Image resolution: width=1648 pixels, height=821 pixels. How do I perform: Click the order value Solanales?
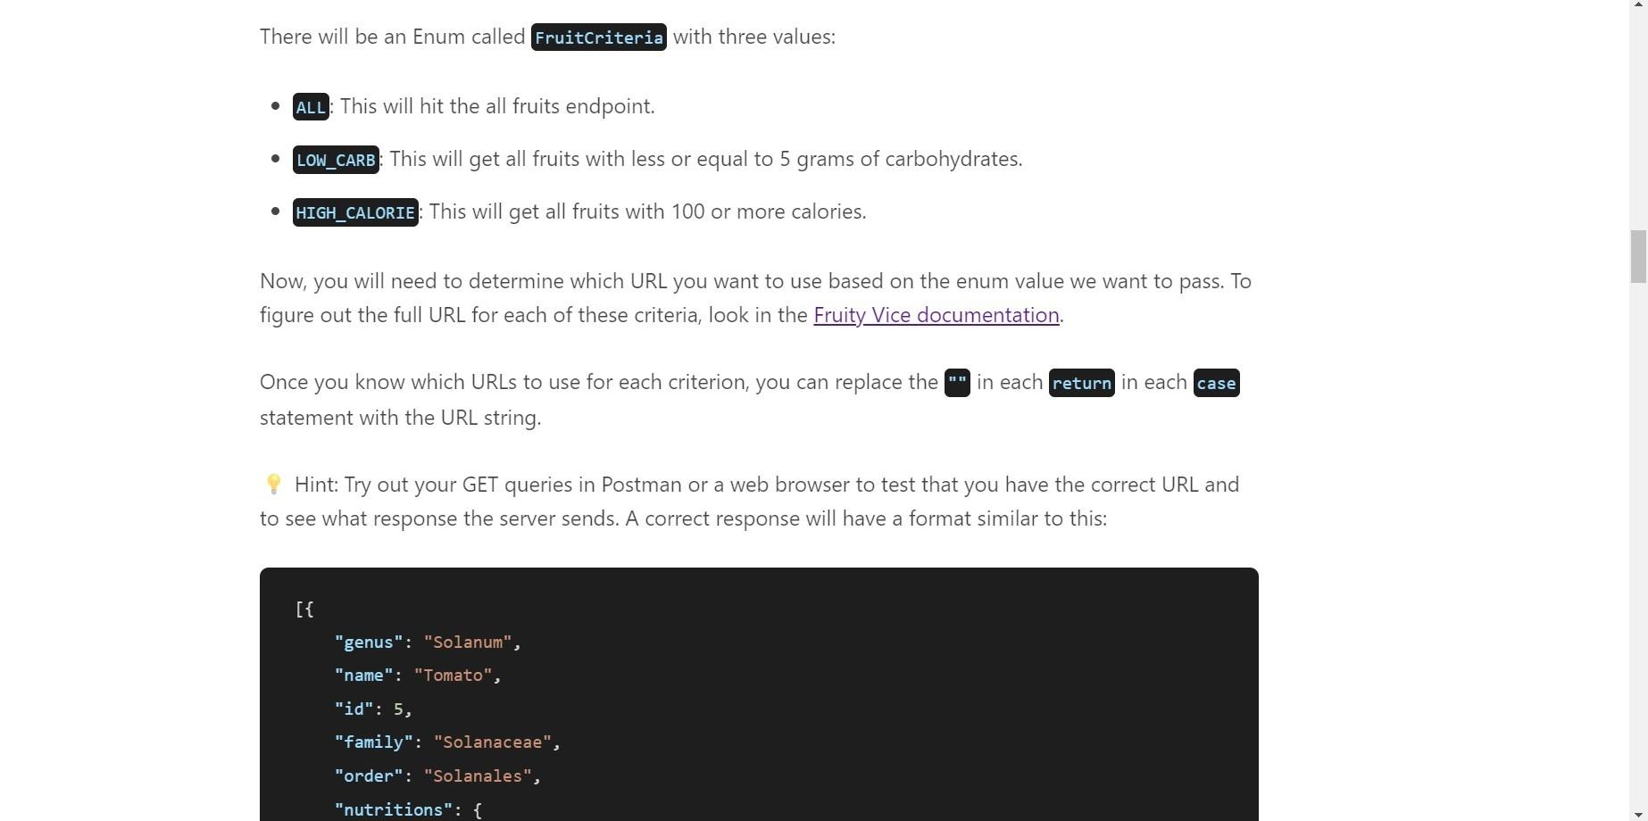point(479,775)
